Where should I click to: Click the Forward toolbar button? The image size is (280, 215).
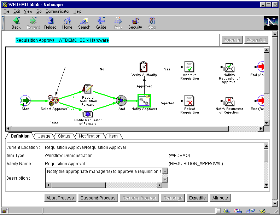[x=33, y=23]
